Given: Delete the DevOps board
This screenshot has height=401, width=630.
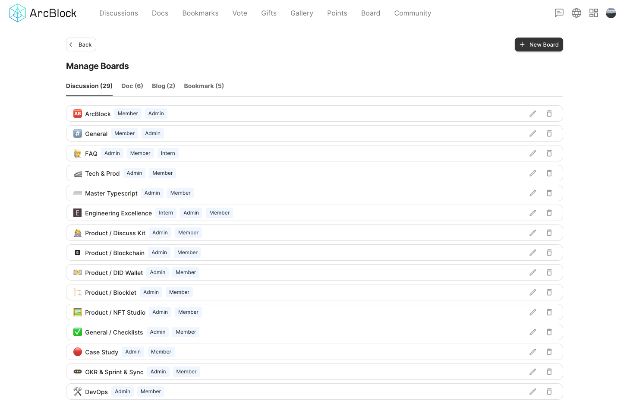Looking at the screenshot, I should pyautogui.click(x=549, y=392).
